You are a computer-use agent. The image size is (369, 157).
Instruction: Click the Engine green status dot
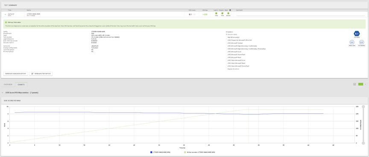[x=222, y=13]
